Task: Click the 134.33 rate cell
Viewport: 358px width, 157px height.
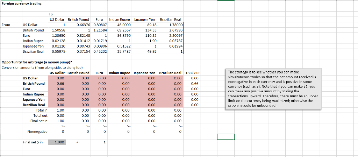Action: (144, 30)
